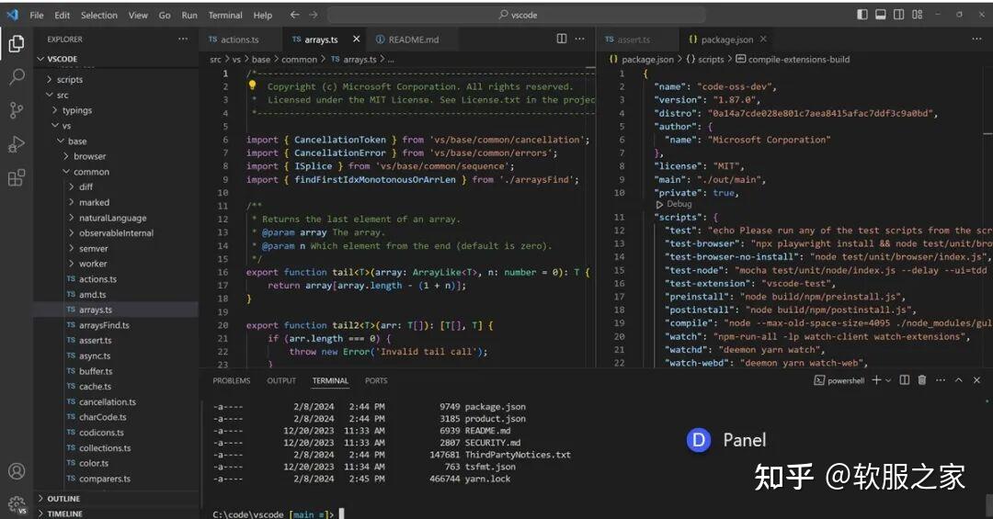Image resolution: width=993 pixels, height=519 pixels.
Task: Switch to the actions.ts tab
Action: [240, 39]
